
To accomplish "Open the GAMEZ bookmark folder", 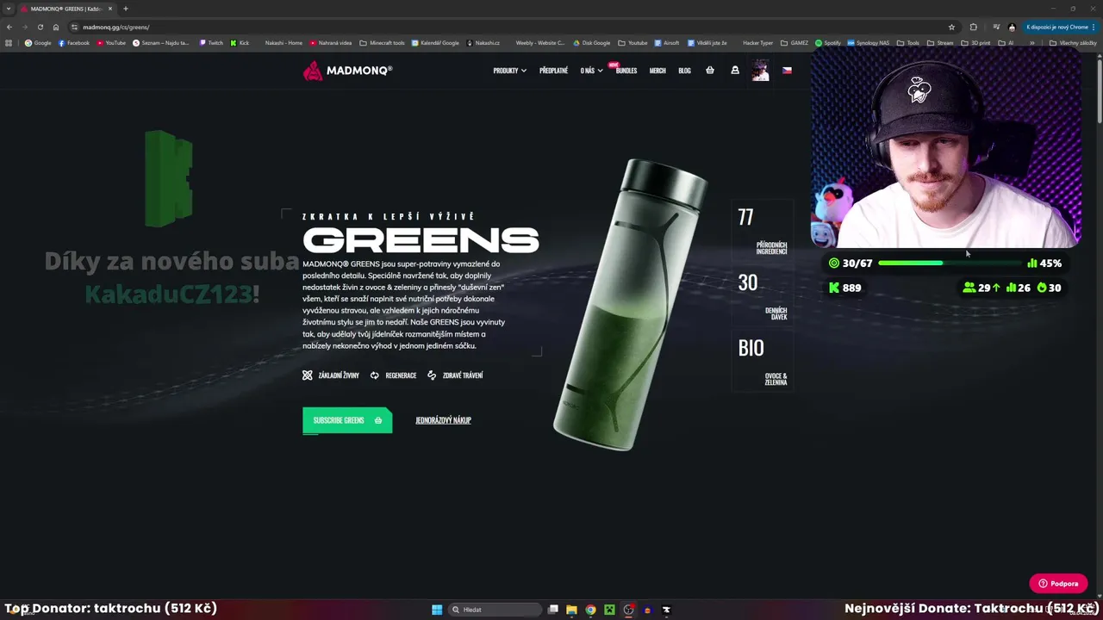I will [794, 42].
